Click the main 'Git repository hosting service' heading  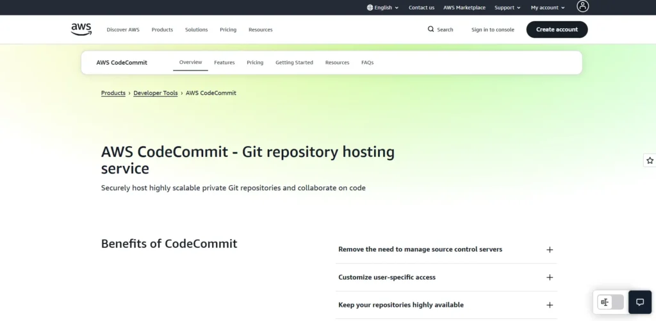point(248,160)
